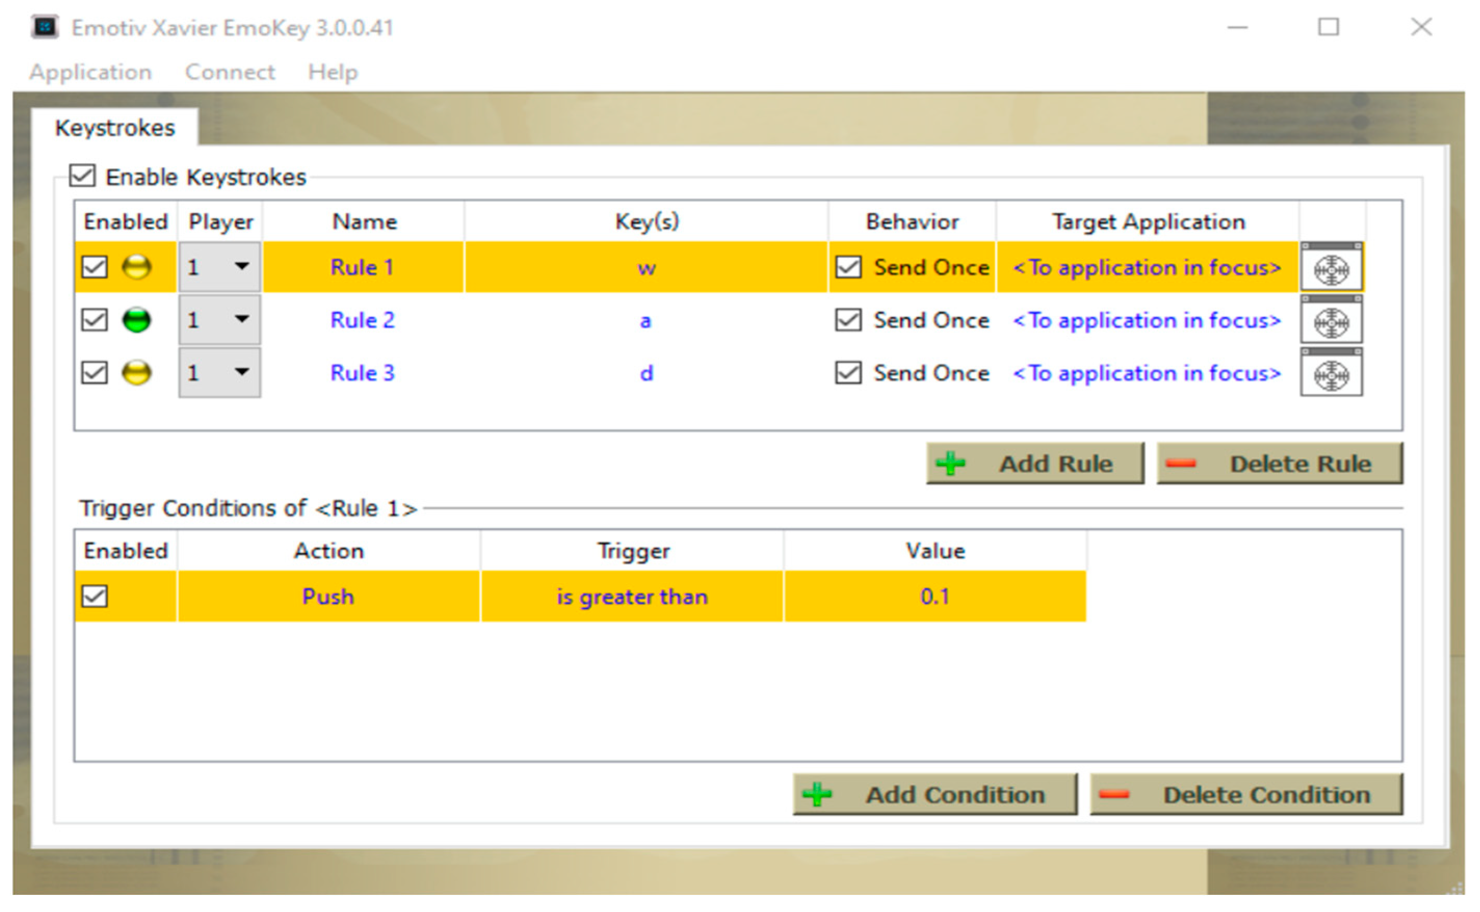Image resolution: width=1480 pixels, height=912 pixels.
Task: Open the Application menu
Action: coord(90,72)
